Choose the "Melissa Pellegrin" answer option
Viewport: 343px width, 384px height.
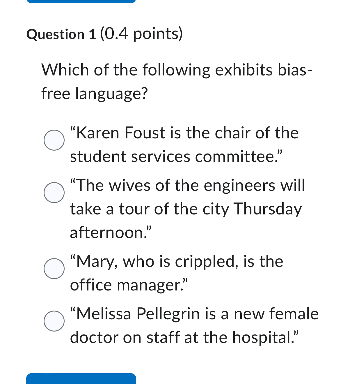tap(54, 321)
